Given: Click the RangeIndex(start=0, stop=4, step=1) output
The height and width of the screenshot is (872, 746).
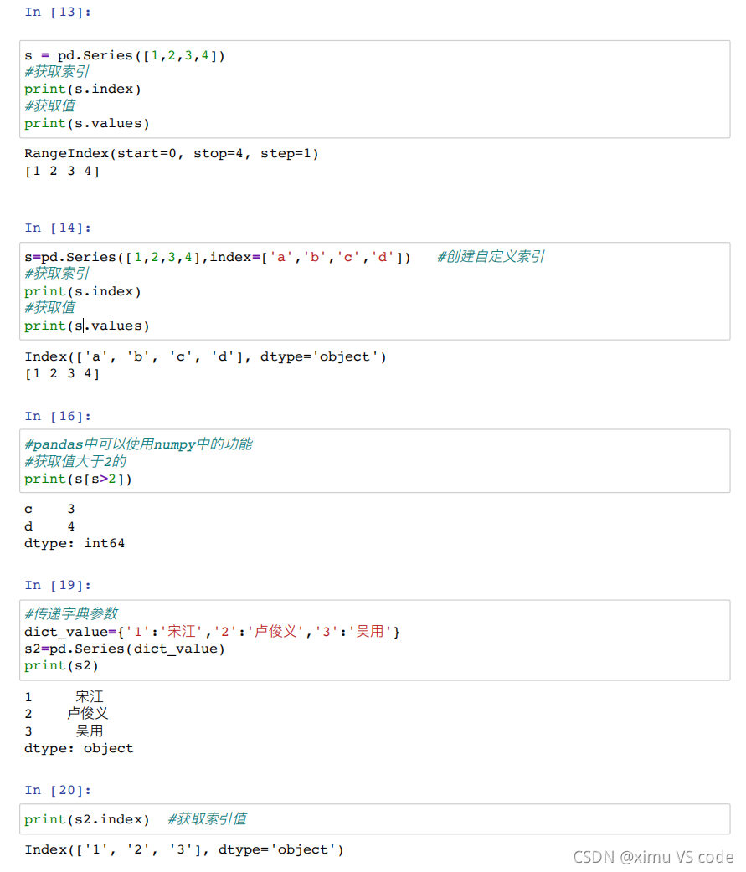Looking at the screenshot, I should point(172,153).
